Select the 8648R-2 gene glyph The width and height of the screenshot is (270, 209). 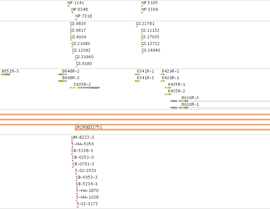[62, 74]
